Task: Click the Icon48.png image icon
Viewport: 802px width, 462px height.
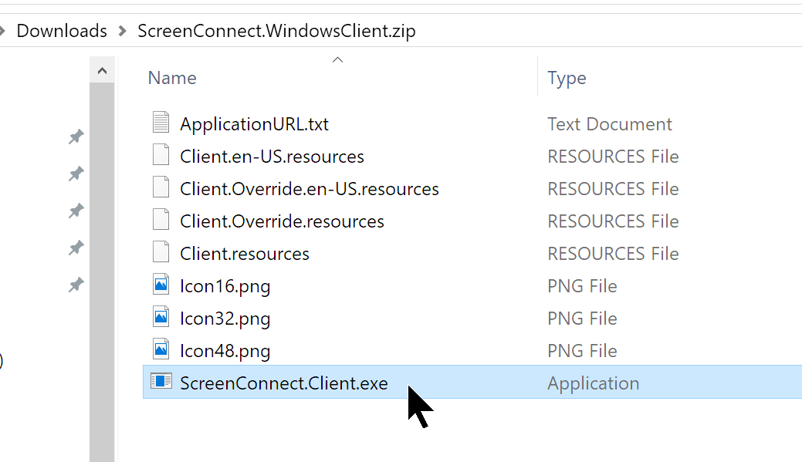Action: click(161, 349)
